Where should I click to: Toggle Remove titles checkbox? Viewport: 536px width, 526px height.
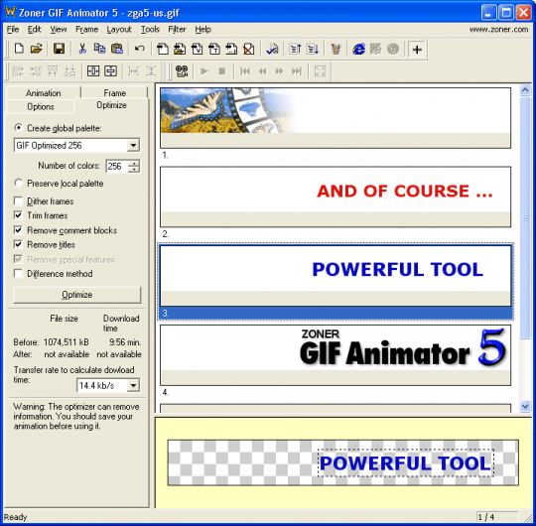tap(18, 244)
